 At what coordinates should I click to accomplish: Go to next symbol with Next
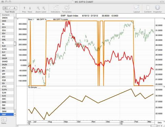click(30, 9)
